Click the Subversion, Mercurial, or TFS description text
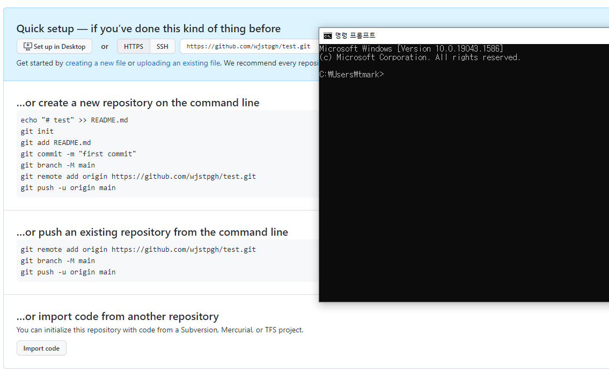 160,330
